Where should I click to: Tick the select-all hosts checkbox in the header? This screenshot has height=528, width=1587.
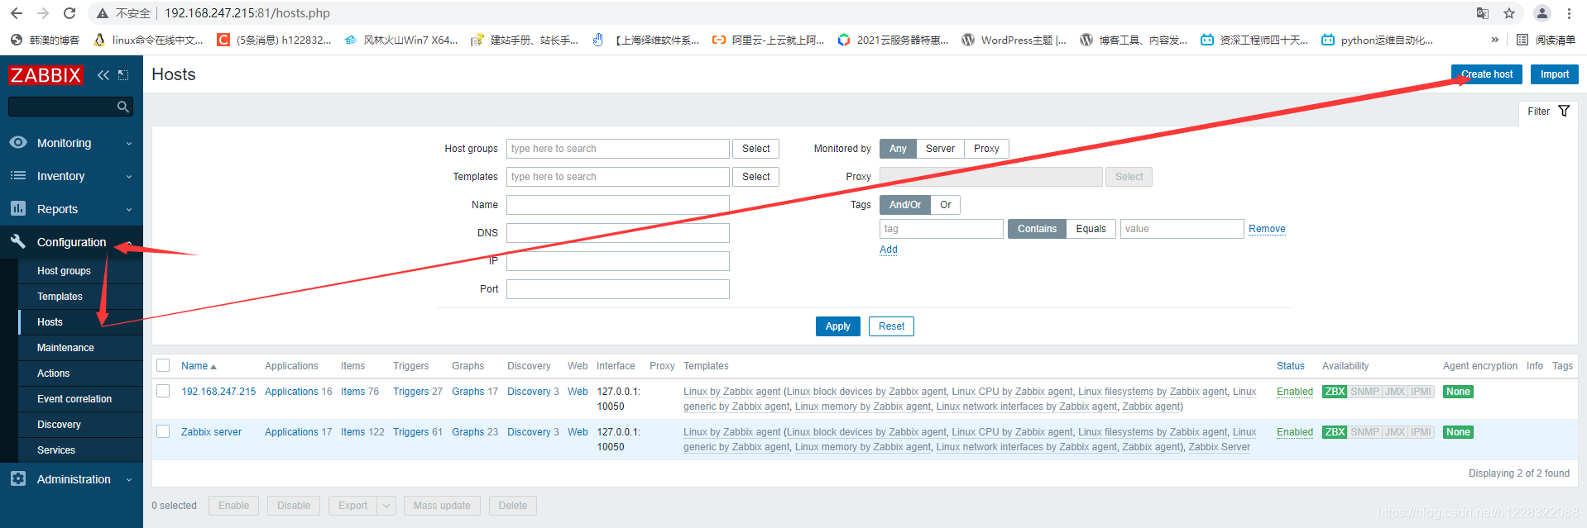pos(163,365)
